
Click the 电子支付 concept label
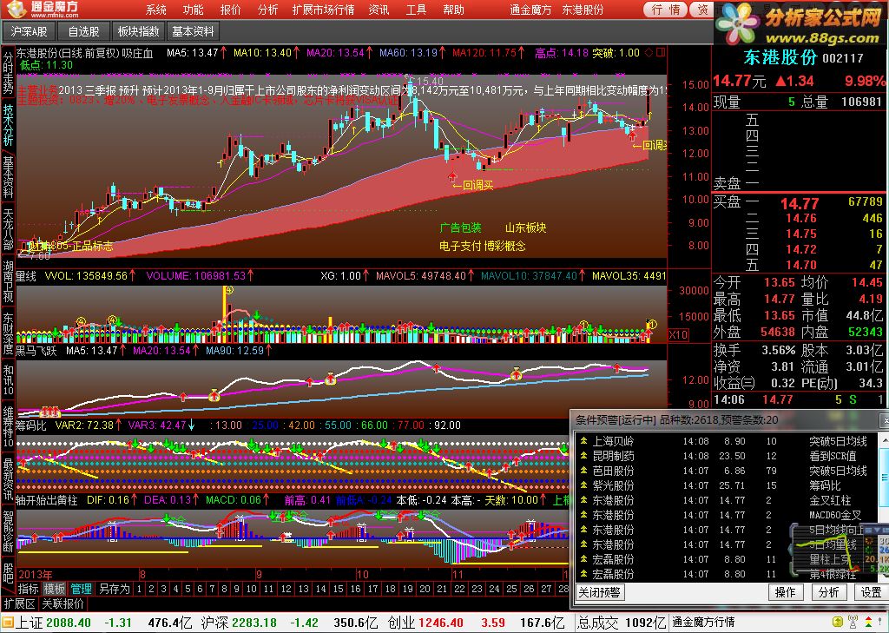(x=460, y=247)
